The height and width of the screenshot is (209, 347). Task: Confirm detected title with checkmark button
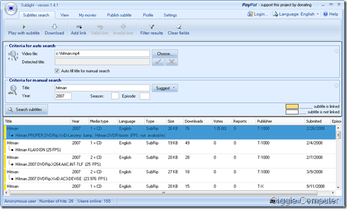[158, 62]
